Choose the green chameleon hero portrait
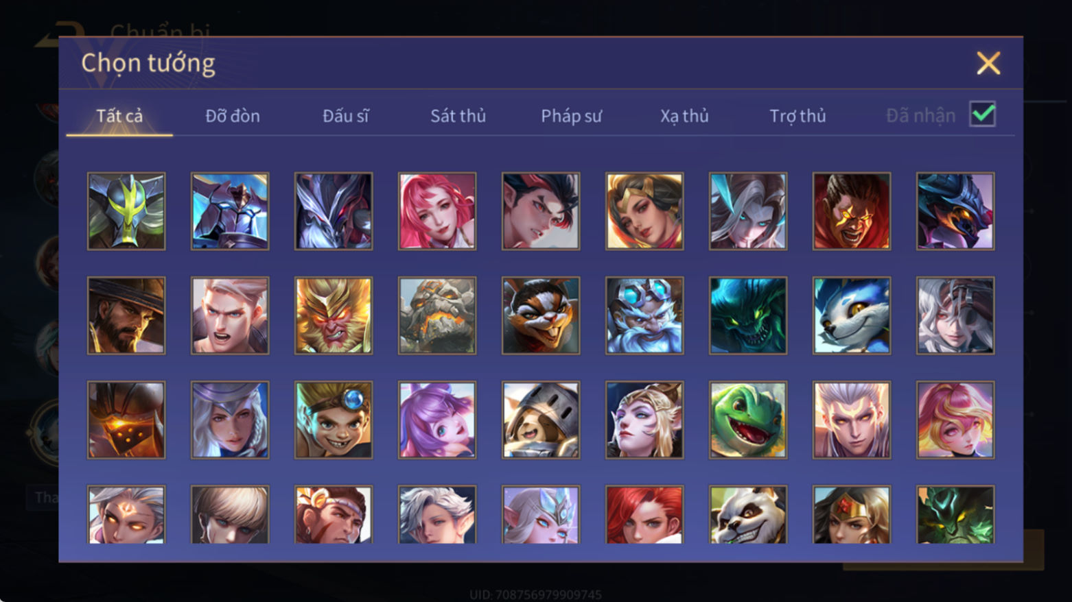Image resolution: width=1072 pixels, height=602 pixels. pos(748,420)
